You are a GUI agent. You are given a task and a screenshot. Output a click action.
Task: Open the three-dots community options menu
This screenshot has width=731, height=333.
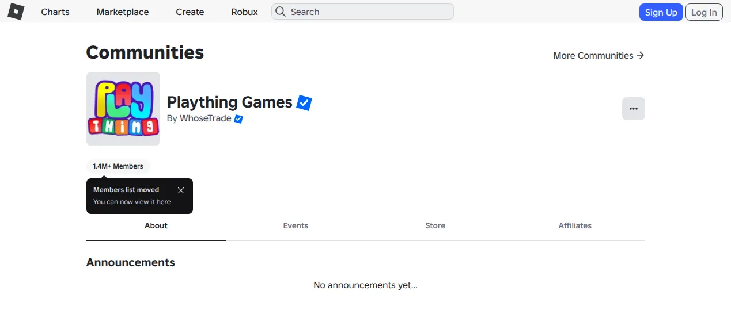[634, 109]
